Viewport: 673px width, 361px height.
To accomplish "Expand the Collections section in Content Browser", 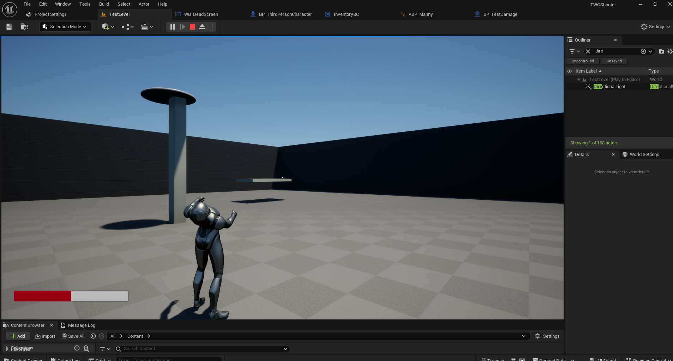I will pos(7,348).
